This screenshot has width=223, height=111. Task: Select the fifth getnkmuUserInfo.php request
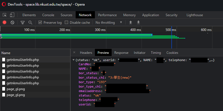35,83
